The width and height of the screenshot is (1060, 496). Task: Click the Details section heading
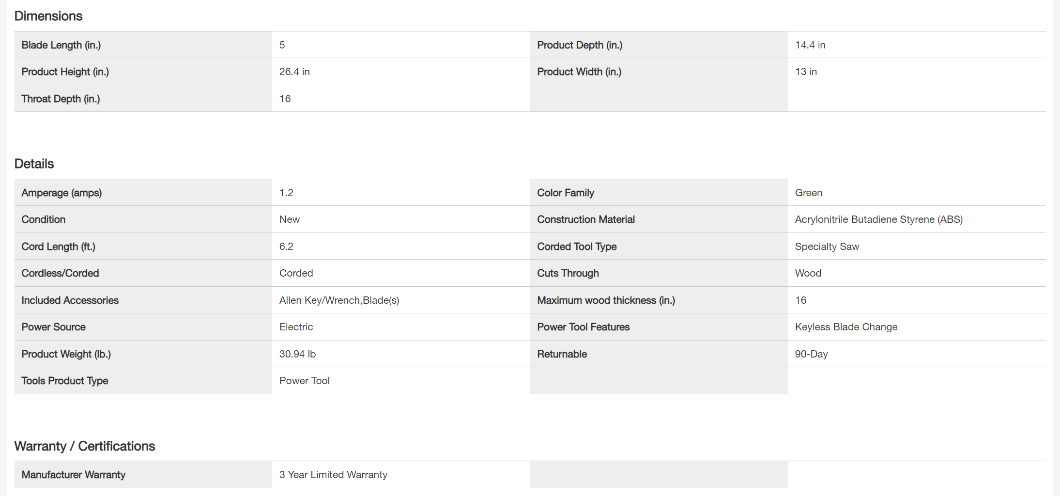pos(34,164)
